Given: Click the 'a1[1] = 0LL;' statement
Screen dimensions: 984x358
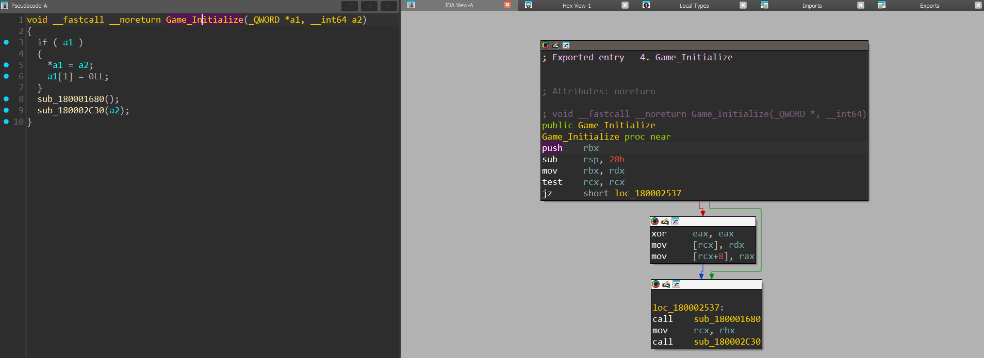Looking at the screenshot, I should coord(78,76).
